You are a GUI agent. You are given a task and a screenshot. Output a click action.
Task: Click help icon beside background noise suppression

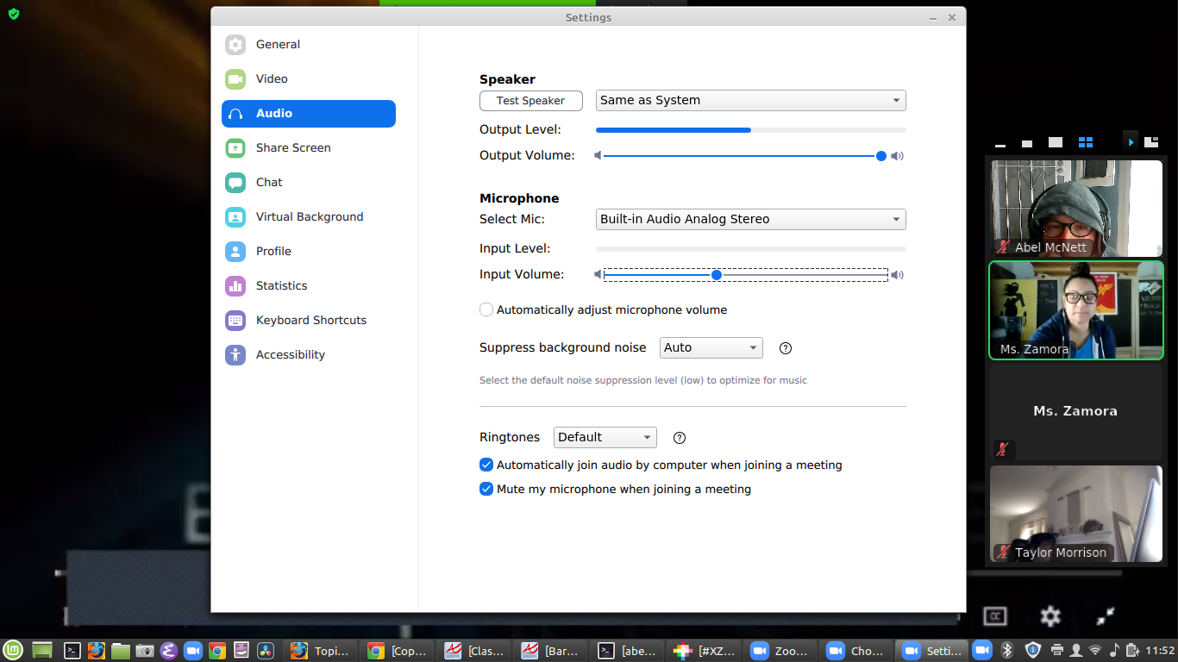click(x=786, y=348)
